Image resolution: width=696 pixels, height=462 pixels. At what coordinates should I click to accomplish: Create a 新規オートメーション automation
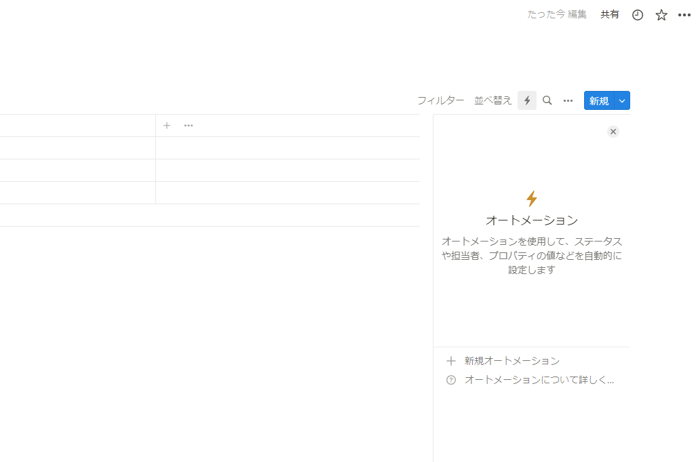(x=511, y=360)
